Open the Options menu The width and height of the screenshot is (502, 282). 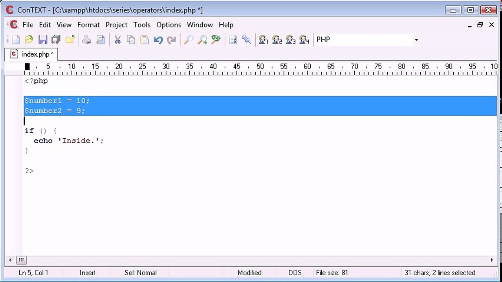169,25
